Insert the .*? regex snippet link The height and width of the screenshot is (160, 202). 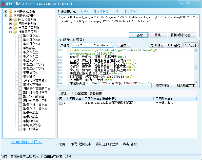click(116, 11)
